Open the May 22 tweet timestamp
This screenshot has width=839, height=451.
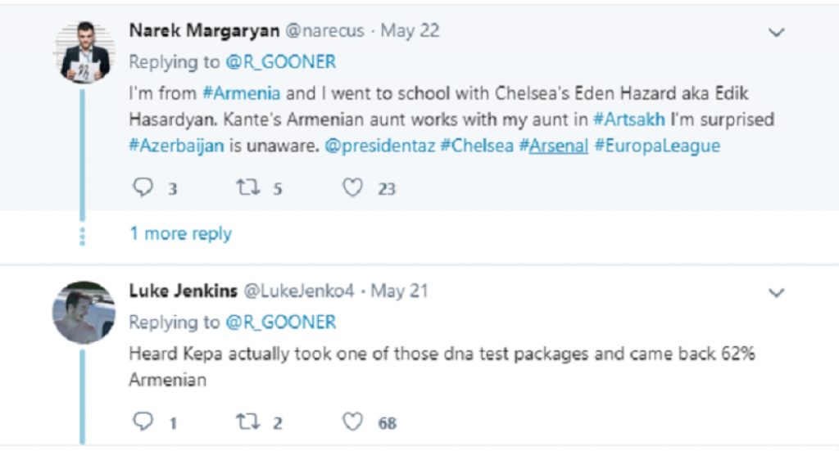click(x=410, y=31)
